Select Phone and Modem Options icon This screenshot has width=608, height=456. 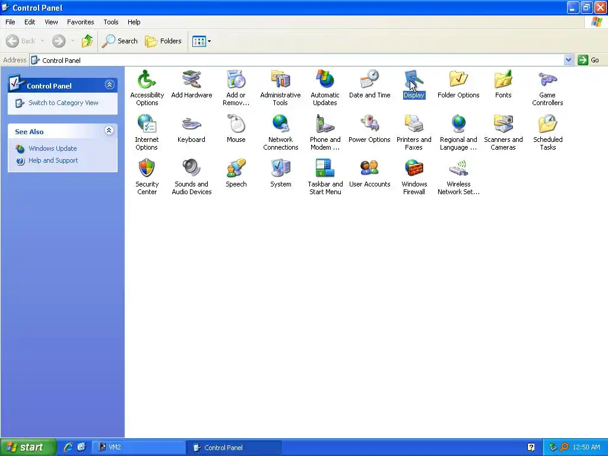pyautogui.click(x=325, y=132)
